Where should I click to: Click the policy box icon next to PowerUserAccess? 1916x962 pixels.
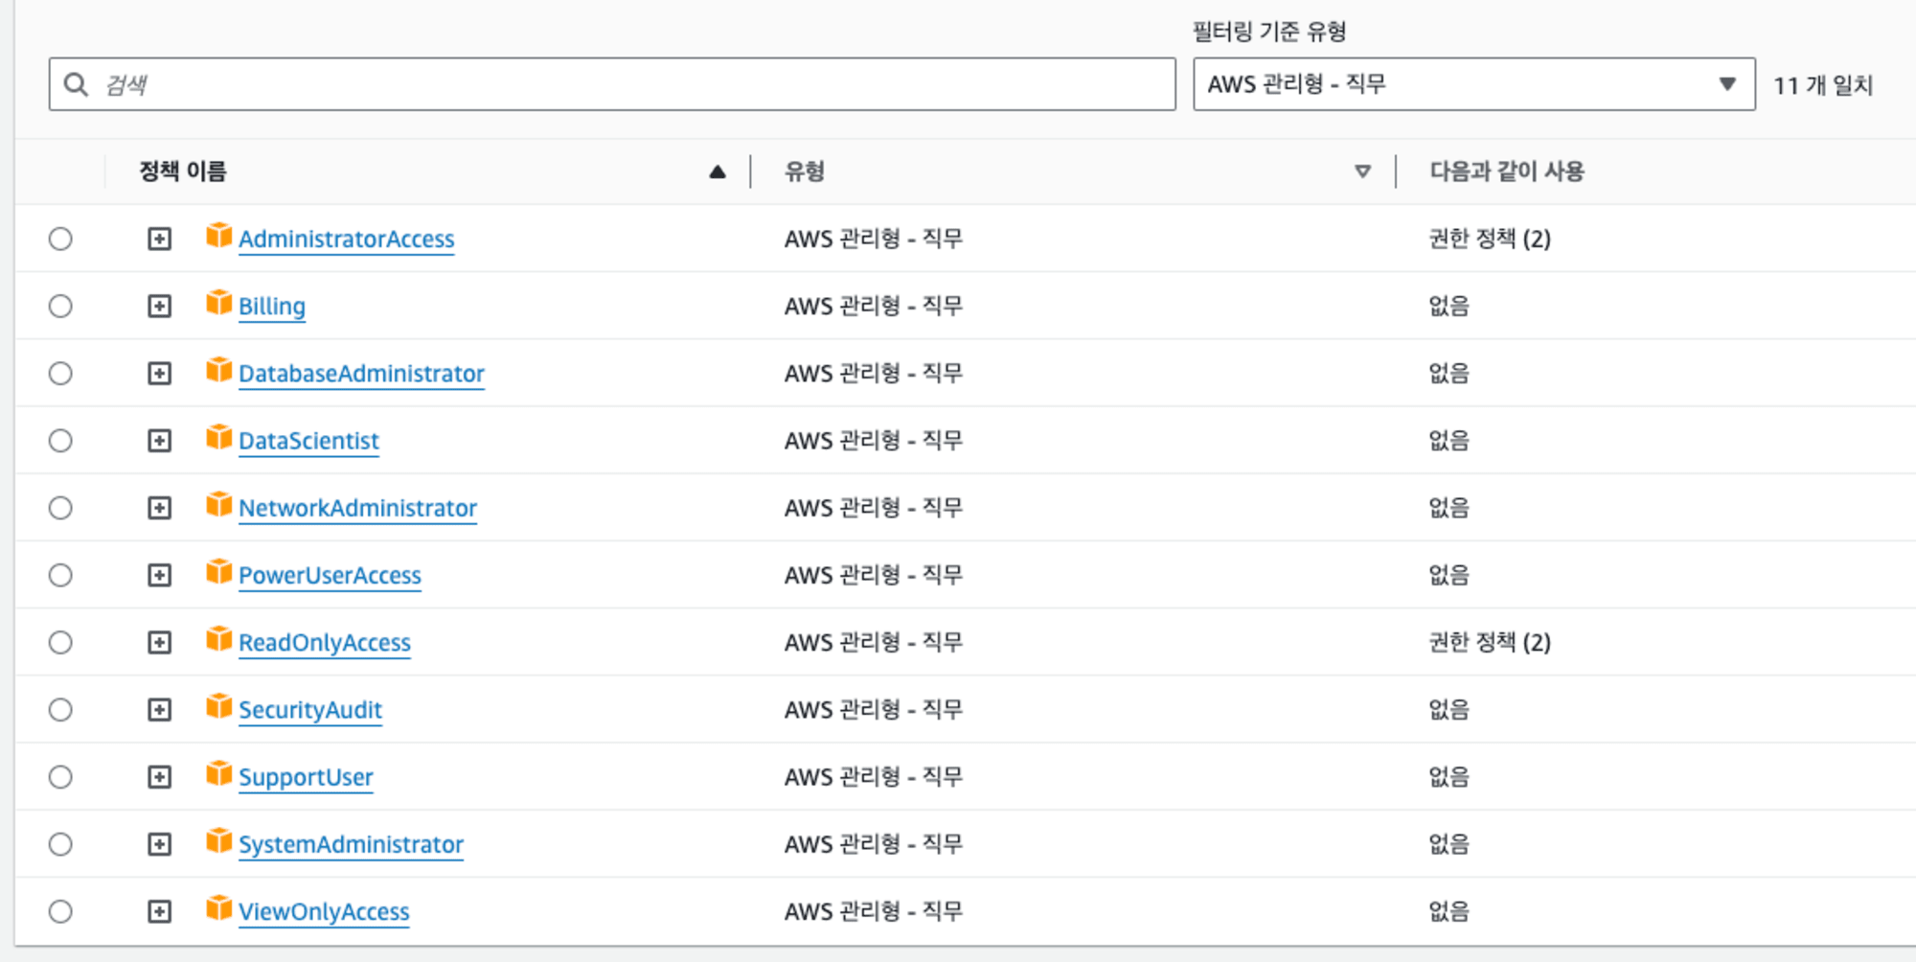coord(218,572)
